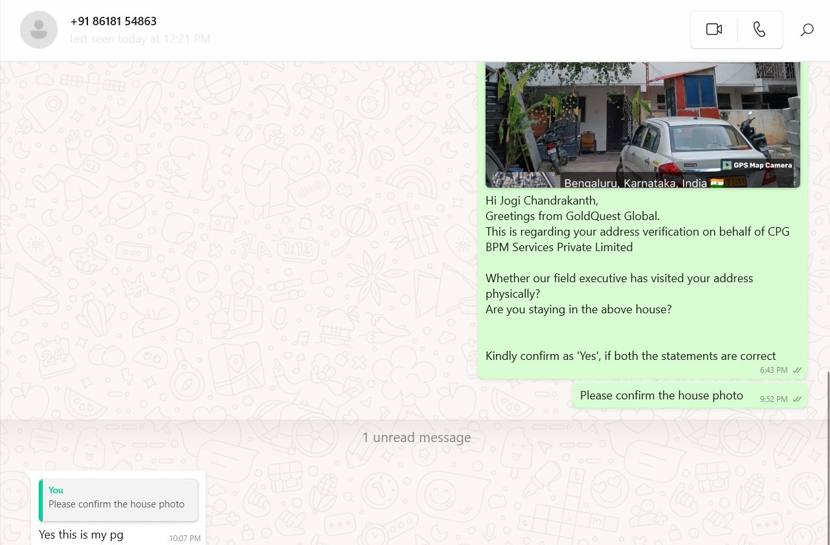The image size is (830, 545).
Task: Click the last seen status text
Action: tap(140, 39)
